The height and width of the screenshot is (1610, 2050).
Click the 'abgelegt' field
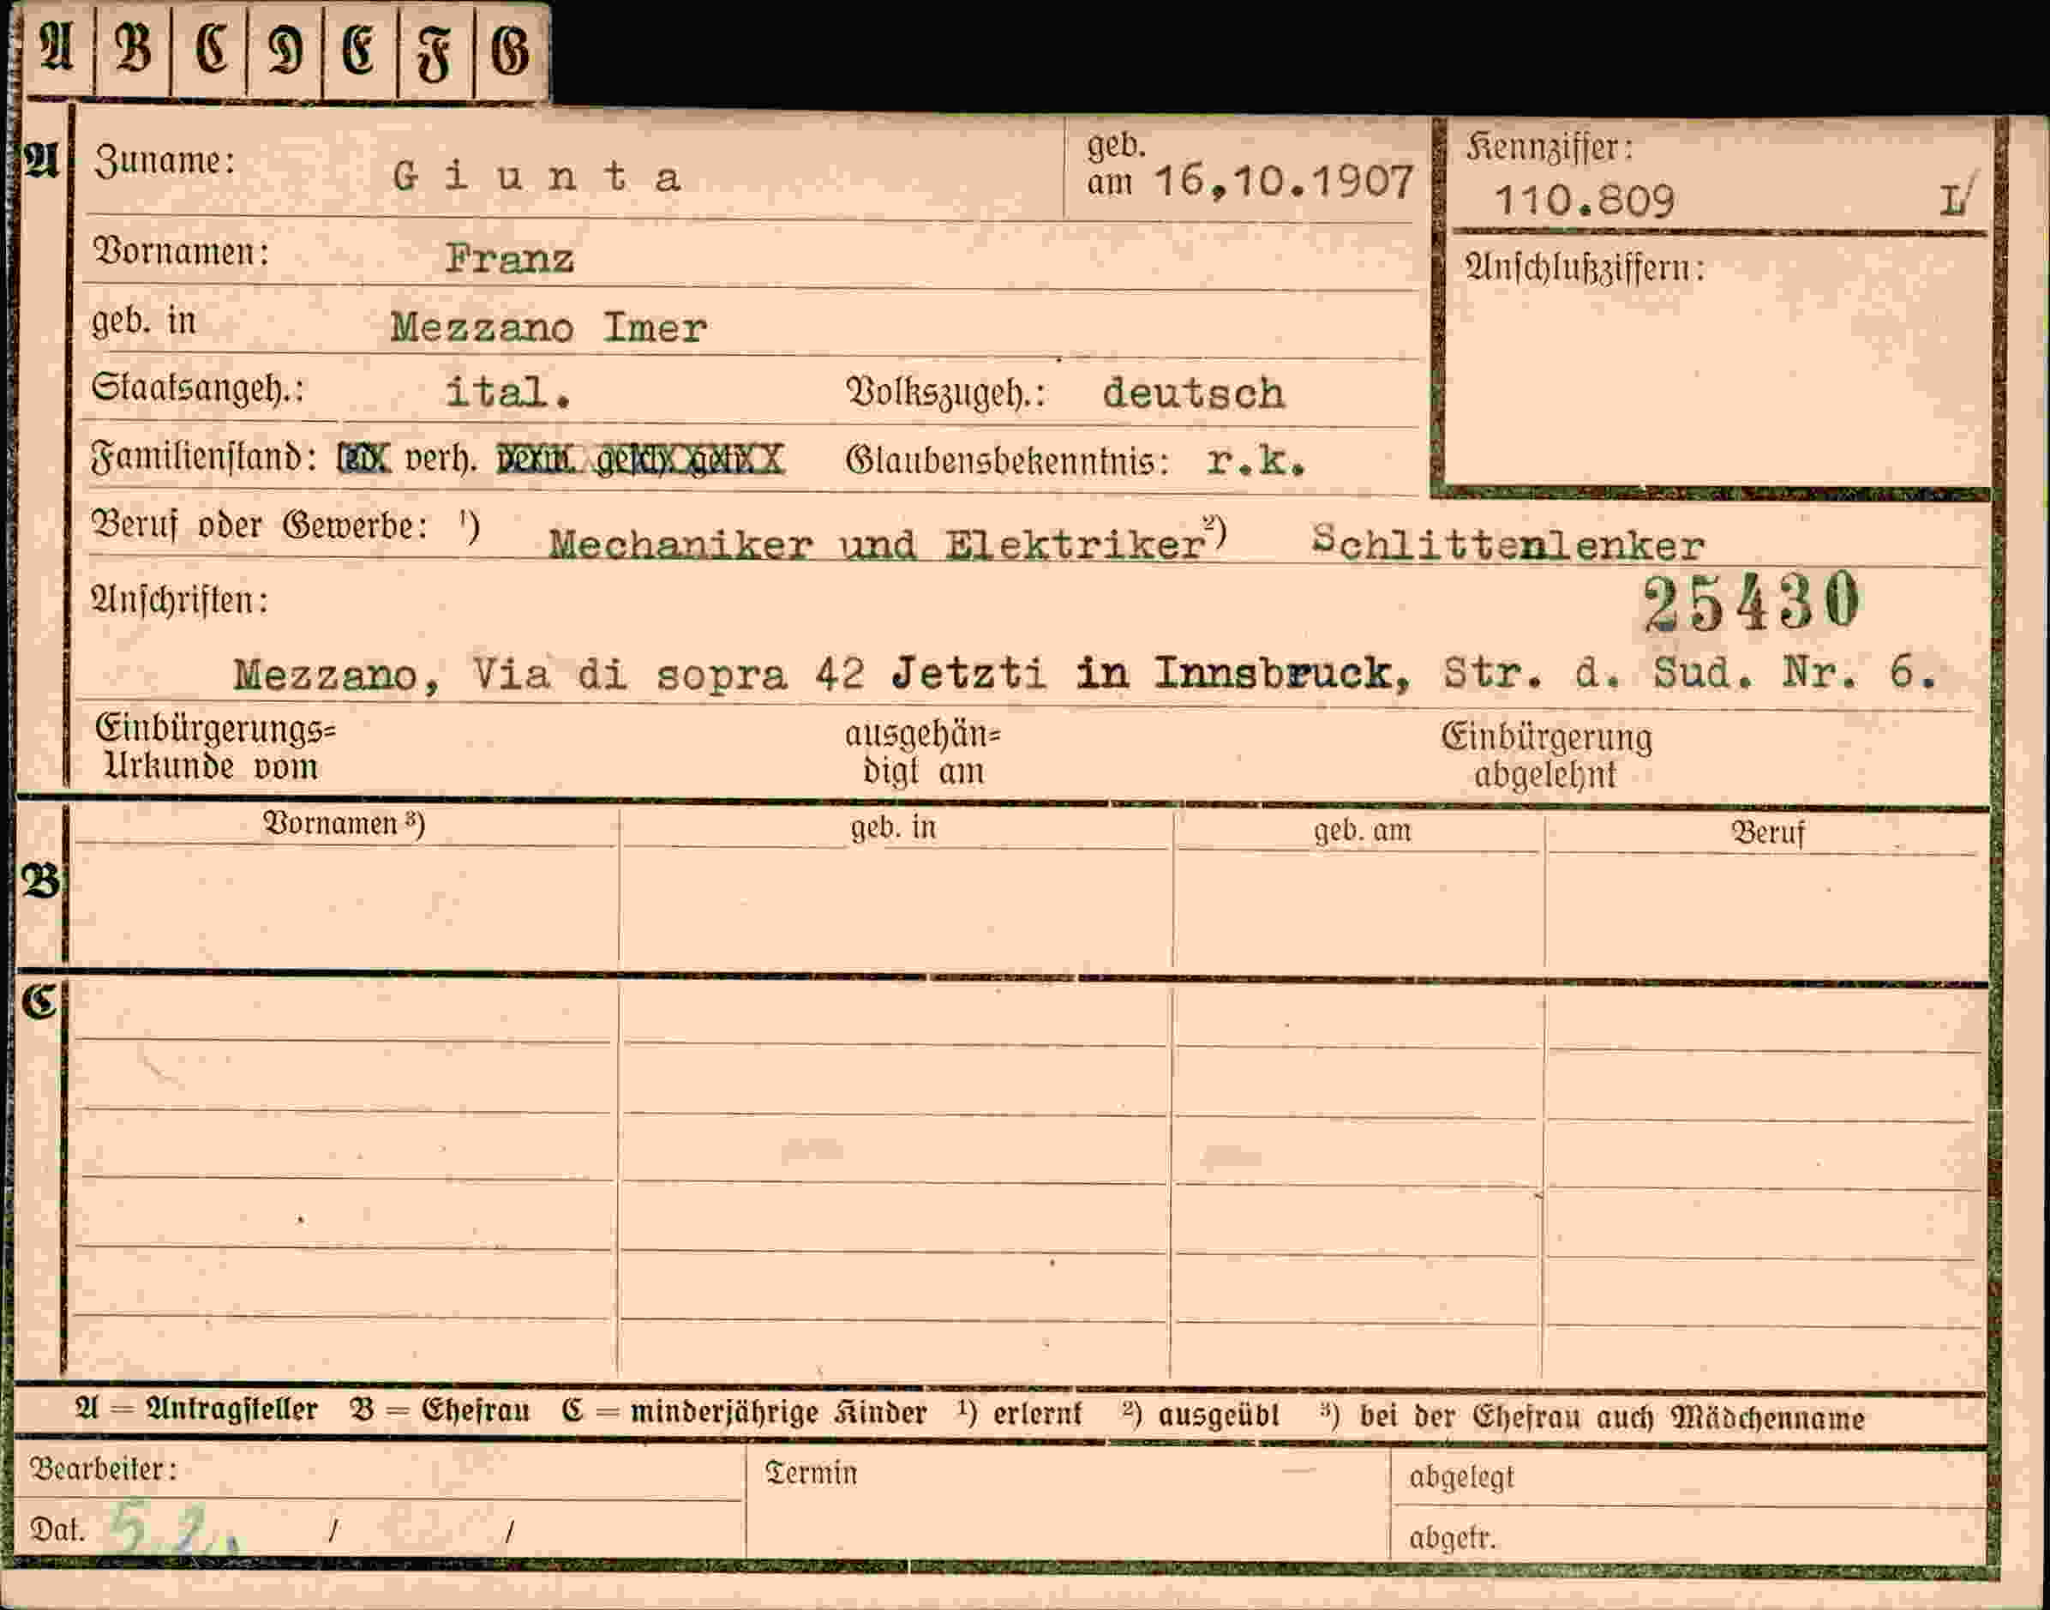click(1688, 1478)
